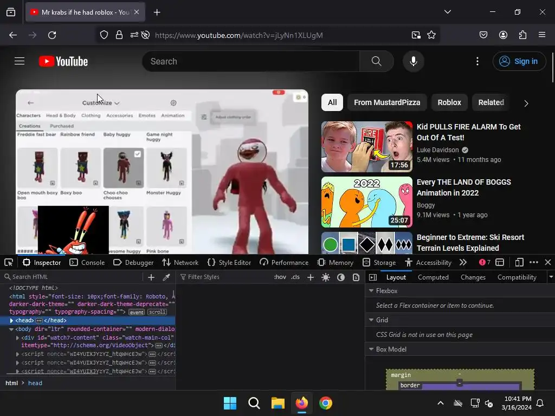Open the Firefox application menu
Screen dimensions: 555x416
click(542, 35)
